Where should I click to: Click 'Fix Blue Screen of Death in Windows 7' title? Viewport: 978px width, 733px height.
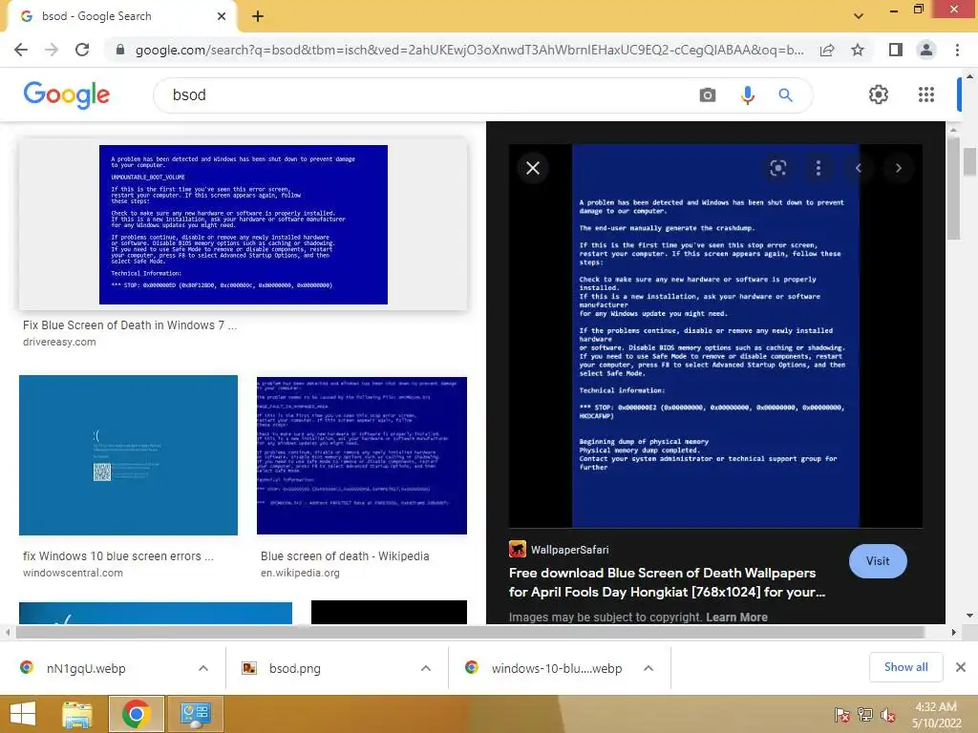(130, 325)
